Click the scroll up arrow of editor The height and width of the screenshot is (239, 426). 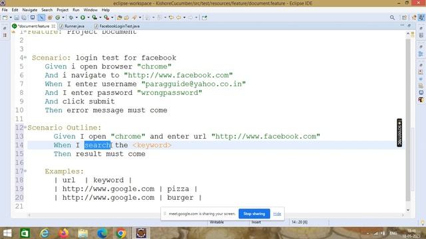coord(408,33)
